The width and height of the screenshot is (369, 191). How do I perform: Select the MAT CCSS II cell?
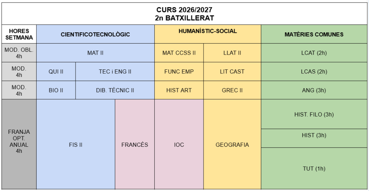click(x=179, y=53)
